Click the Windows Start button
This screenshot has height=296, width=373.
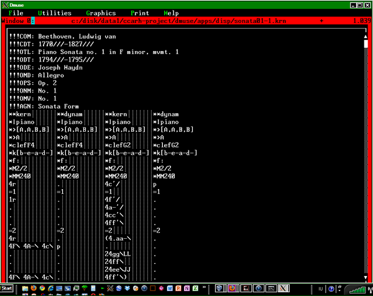click(x=7, y=289)
